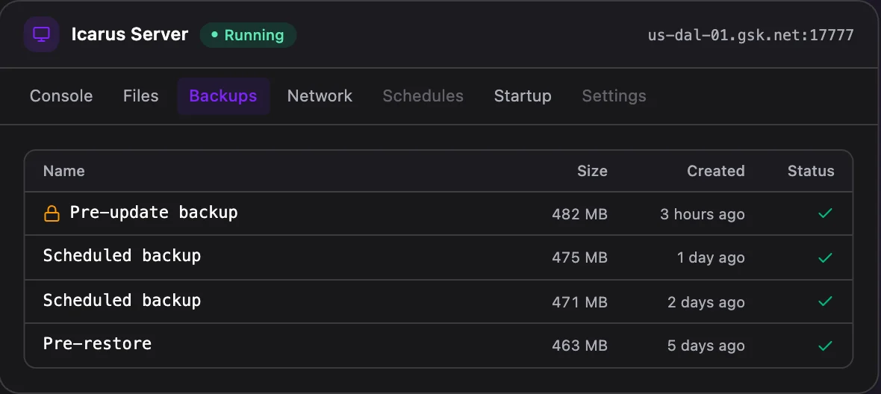Select the Scheduled backup from 1 day ago
The height and width of the screenshot is (394, 881).
tap(438, 257)
